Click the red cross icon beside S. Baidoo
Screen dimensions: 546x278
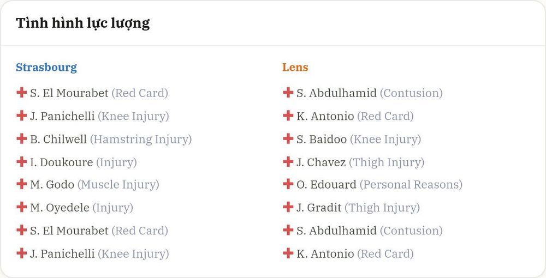click(288, 138)
